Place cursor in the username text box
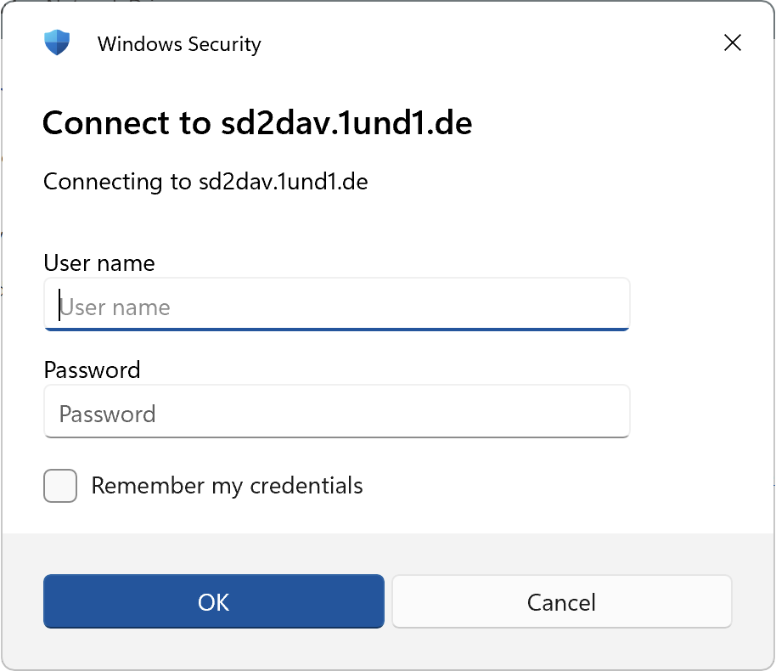The image size is (776, 671). tap(336, 306)
